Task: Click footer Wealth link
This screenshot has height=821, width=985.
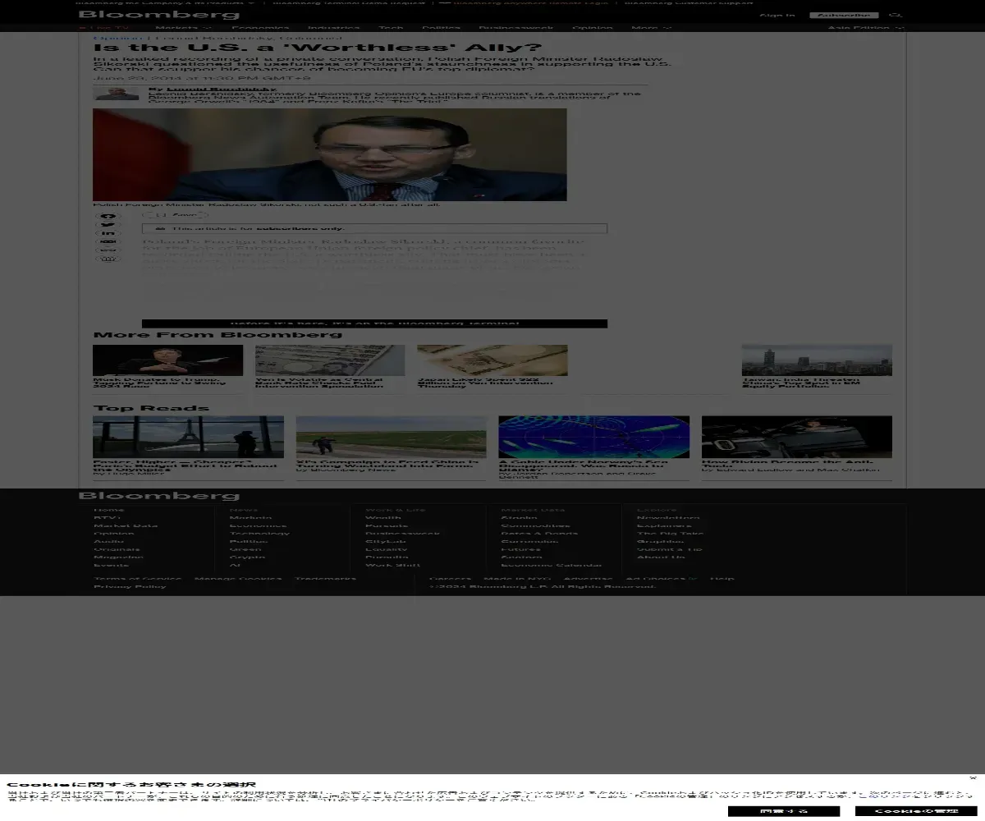Action: (383, 518)
